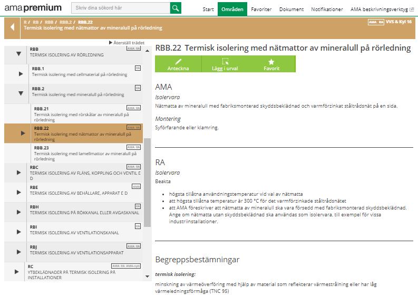This screenshot has height=295, width=418.
Task: Click the Begreppsbestämningar heading
Action: pyautogui.click(x=197, y=260)
